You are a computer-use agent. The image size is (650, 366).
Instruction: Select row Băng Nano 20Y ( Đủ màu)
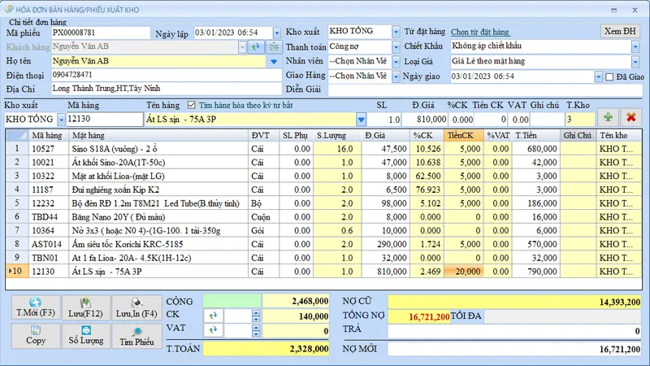[323, 217]
